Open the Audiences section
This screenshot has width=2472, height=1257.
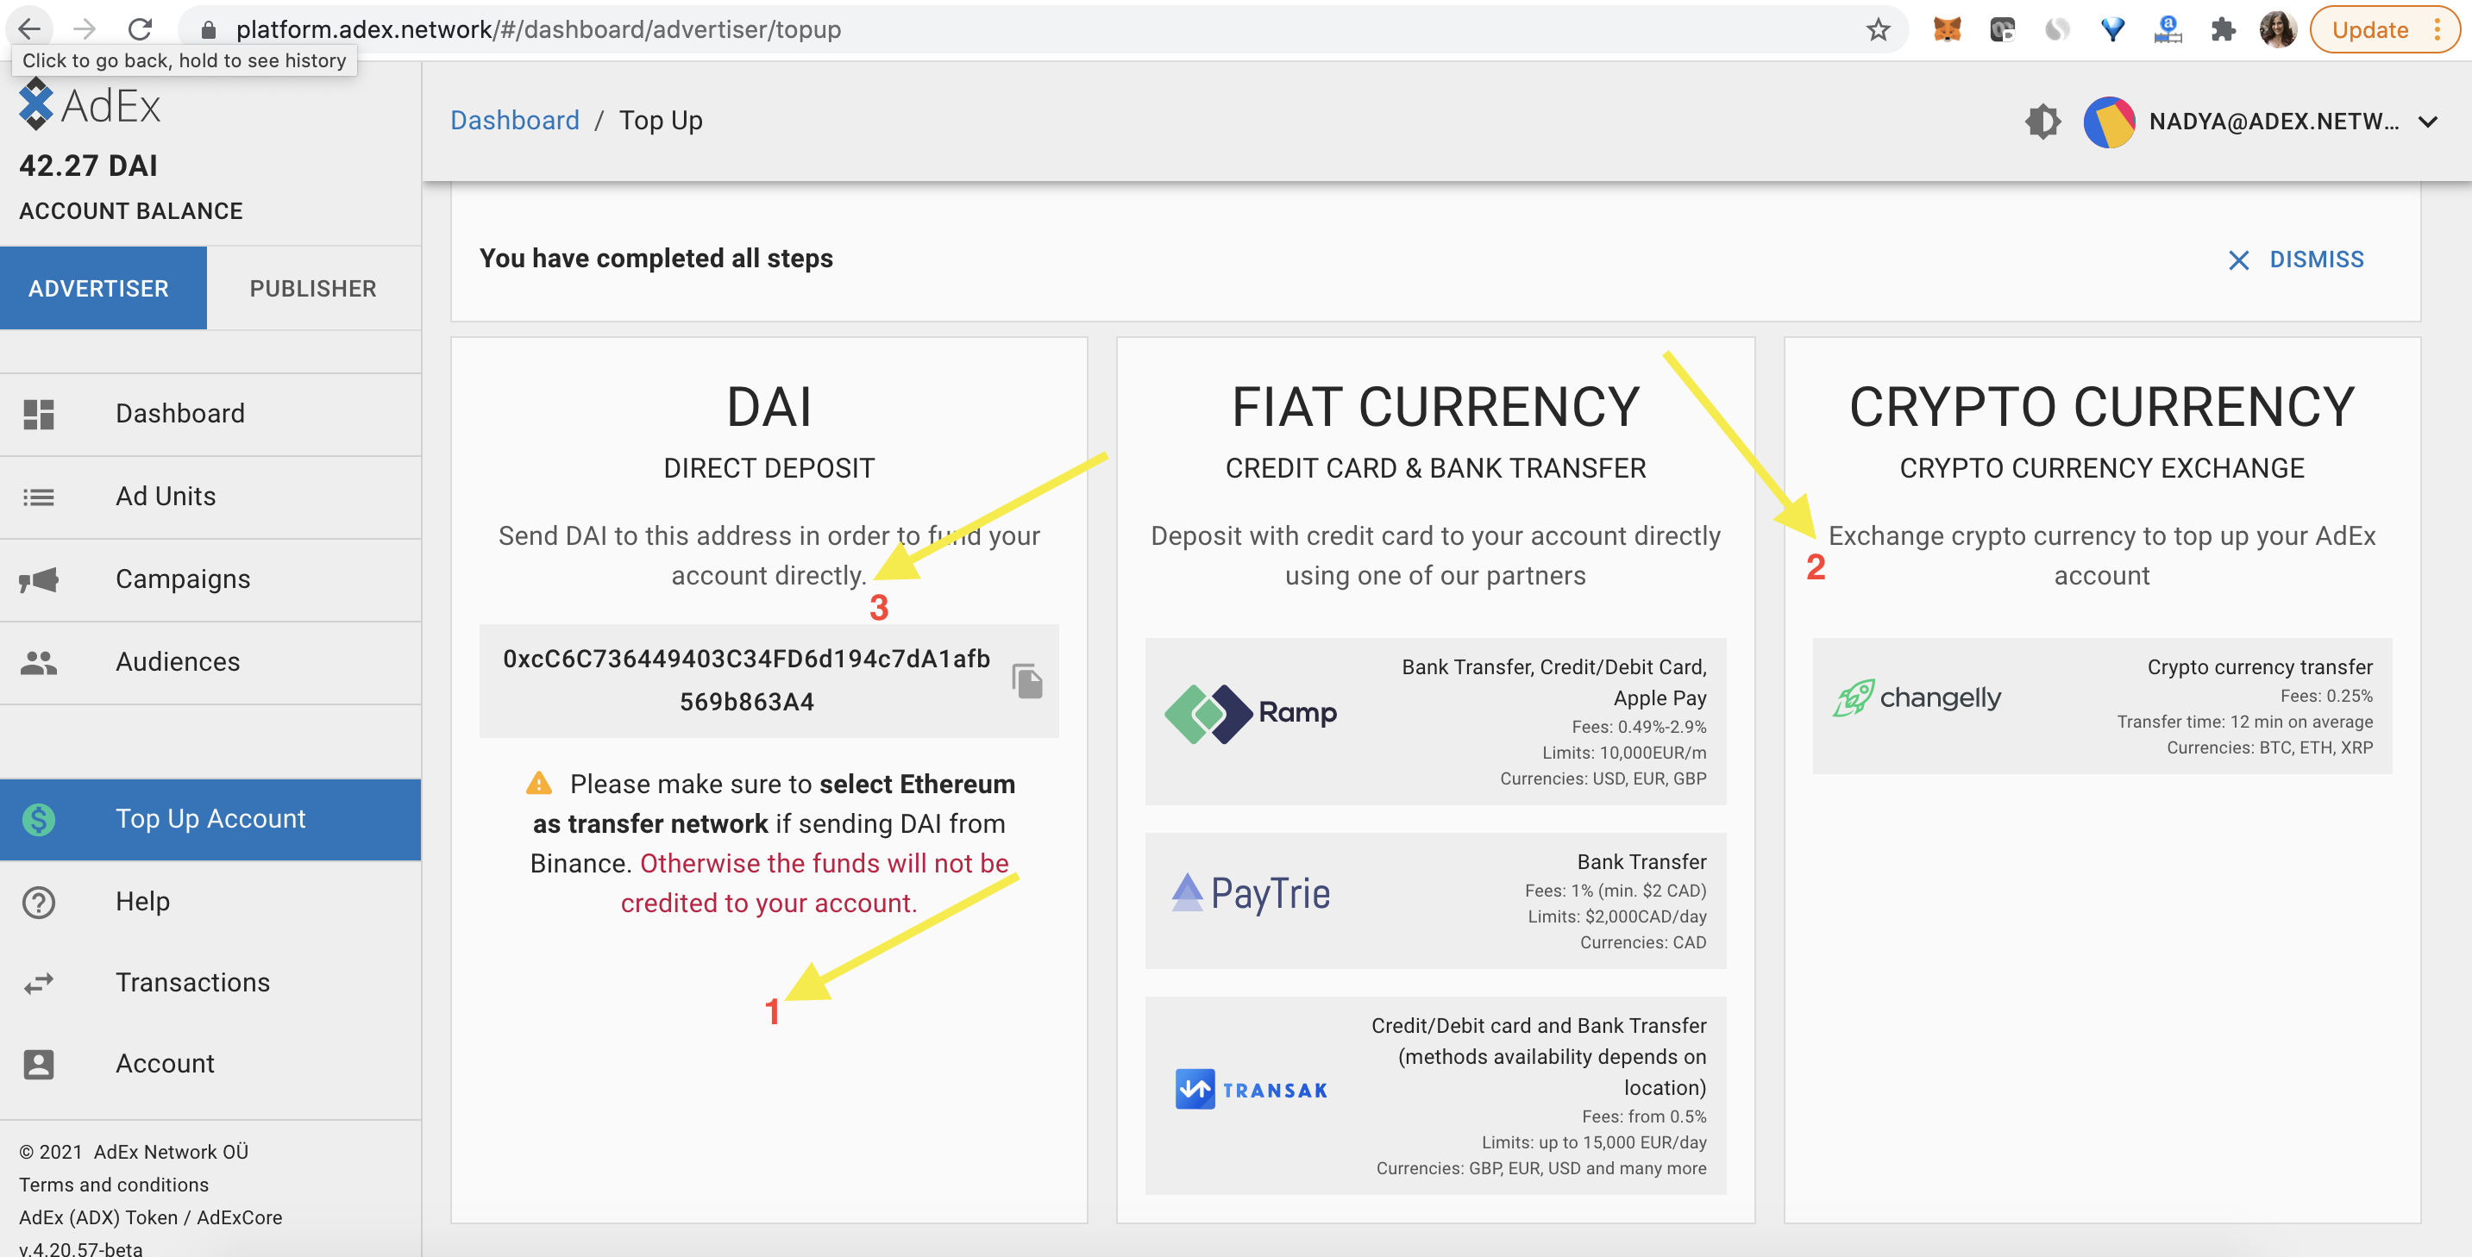coord(178,661)
